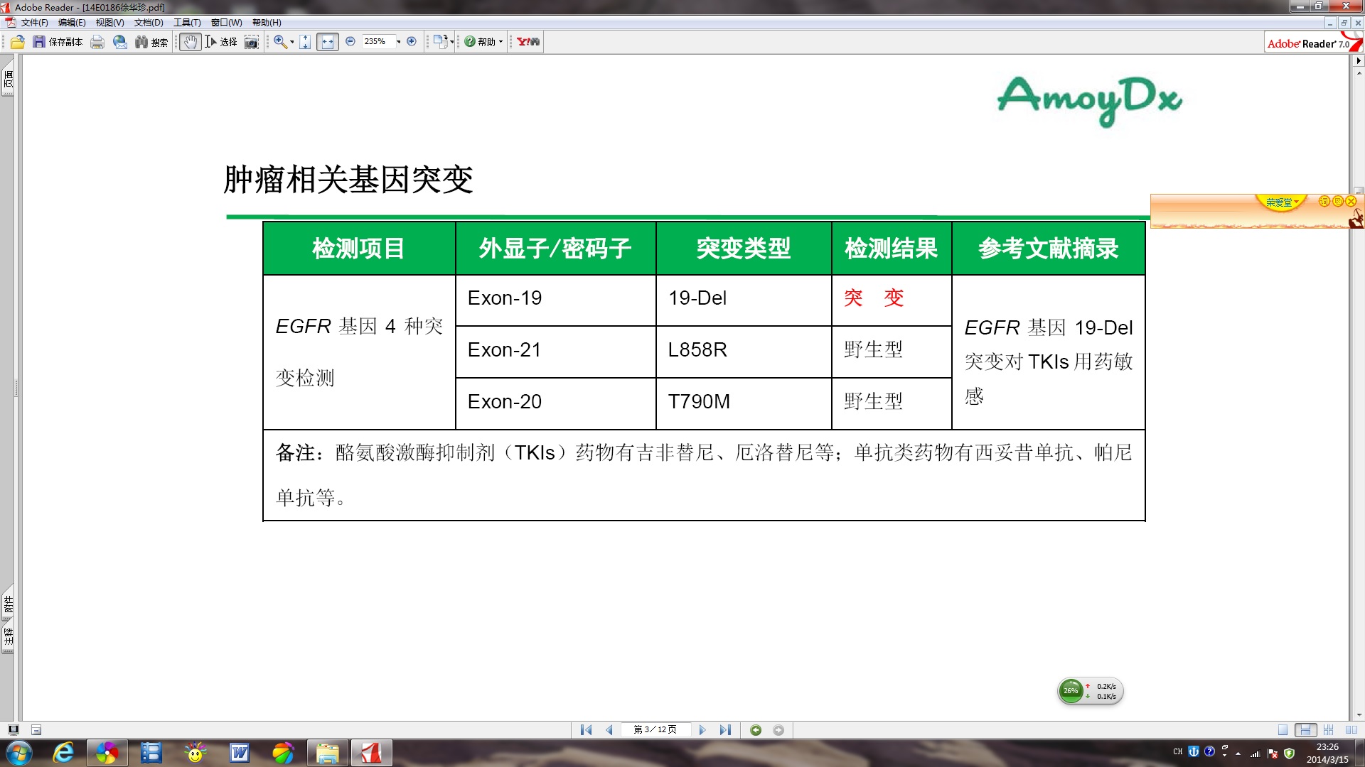This screenshot has width=1365, height=767.
Task: Open the 窗口(W) menu
Action: pos(227,23)
